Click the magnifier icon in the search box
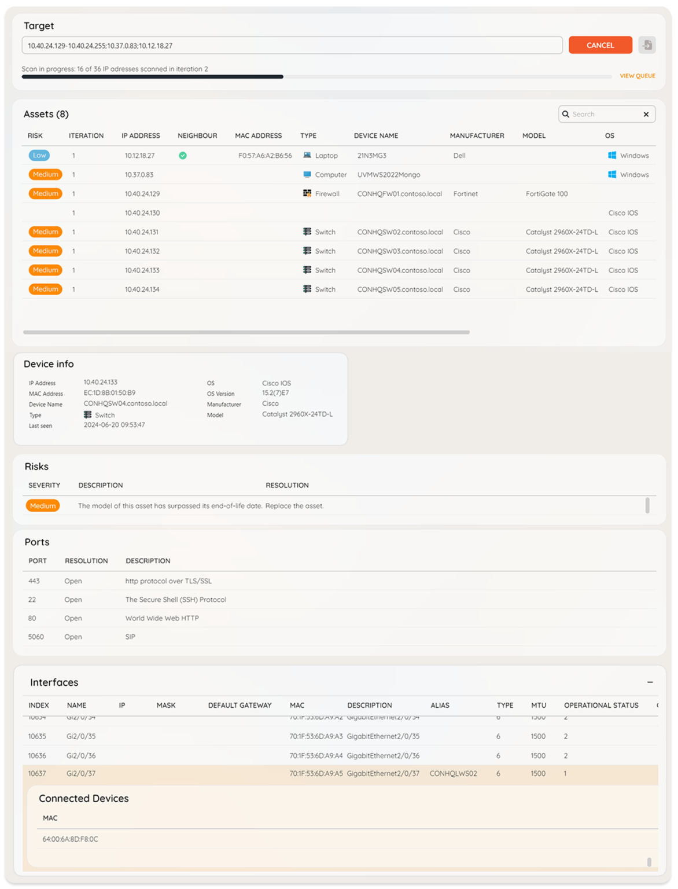678x889 pixels. point(566,114)
